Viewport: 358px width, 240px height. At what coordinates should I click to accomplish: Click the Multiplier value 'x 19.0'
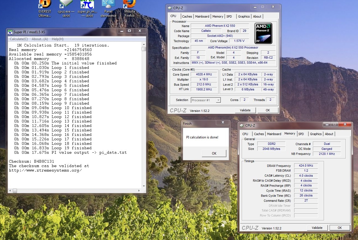(204, 79)
